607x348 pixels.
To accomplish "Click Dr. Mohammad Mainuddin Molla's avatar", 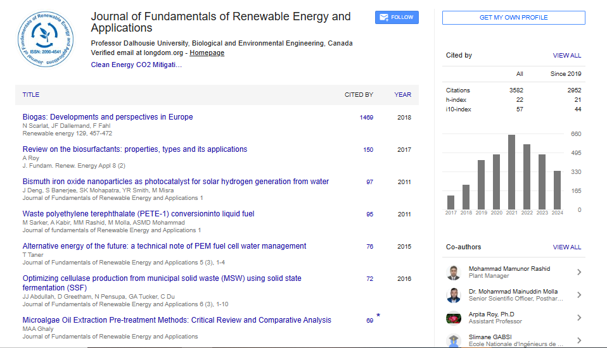I will 452,295.
